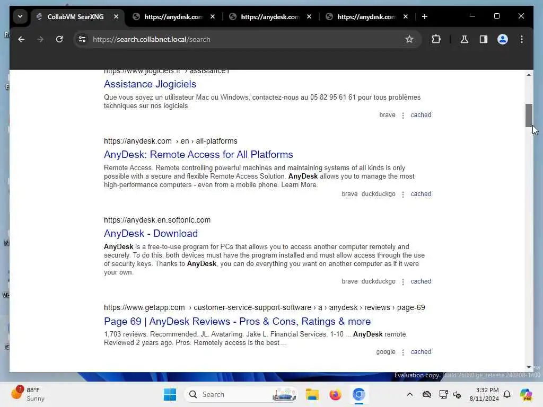Open the Chrome profile avatar
This screenshot has width=543, height=407.
click(503, 39)
